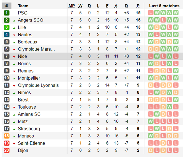183x157 pixels.
Task: Open the Olympique Lyonnais team link
Action: pos(38,85)
